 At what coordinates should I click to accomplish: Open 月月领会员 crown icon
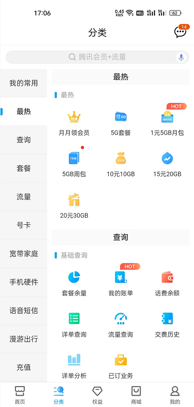74,117
